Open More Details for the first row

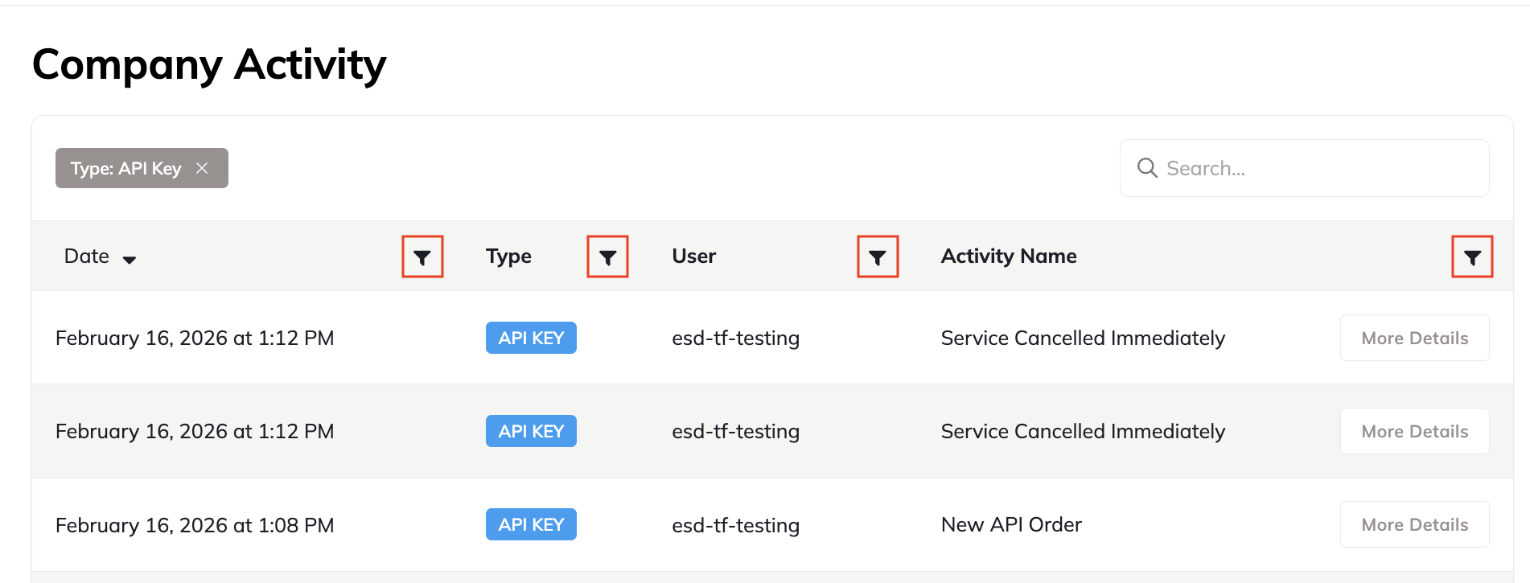[x=1413, y=338]
